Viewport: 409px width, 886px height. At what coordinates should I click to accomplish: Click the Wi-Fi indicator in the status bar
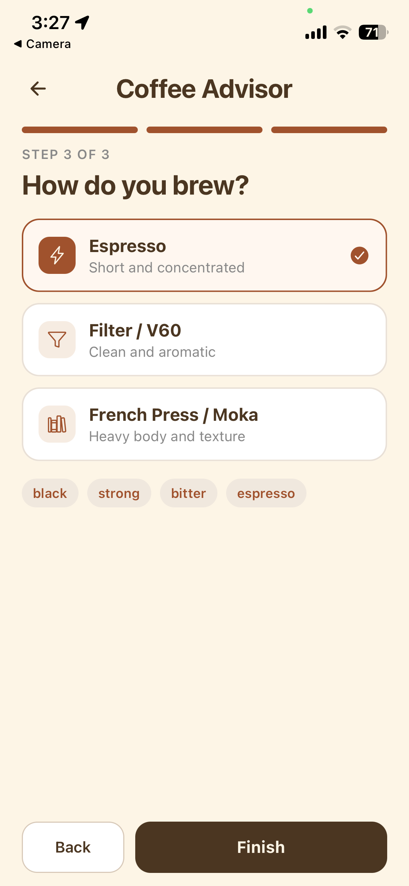(x=342, y=32)
